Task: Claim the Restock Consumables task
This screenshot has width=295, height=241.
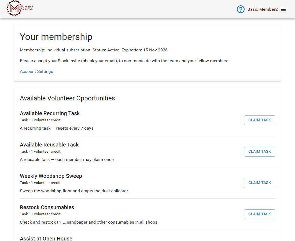Action: 259,214
